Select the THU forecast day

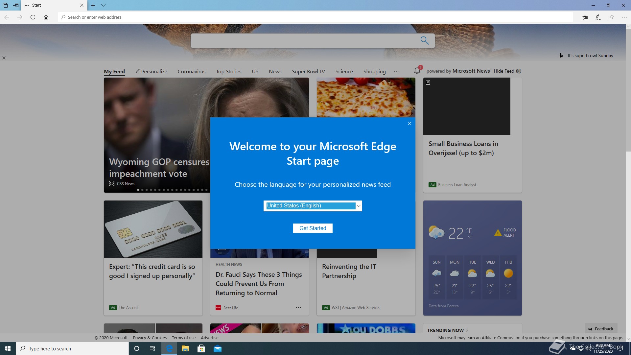[x=508, y=277]
